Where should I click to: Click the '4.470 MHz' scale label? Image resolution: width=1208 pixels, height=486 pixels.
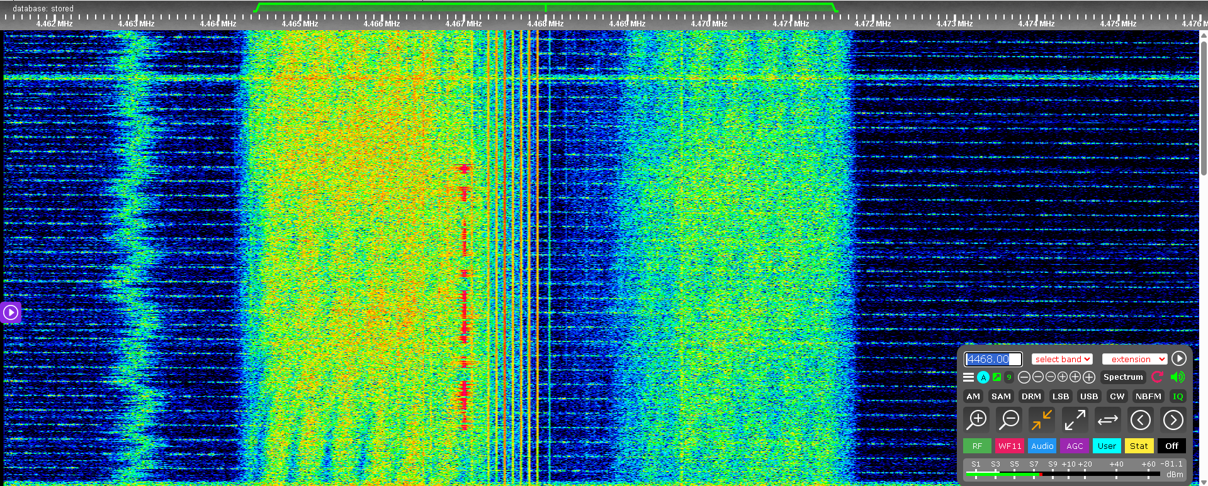709,24
